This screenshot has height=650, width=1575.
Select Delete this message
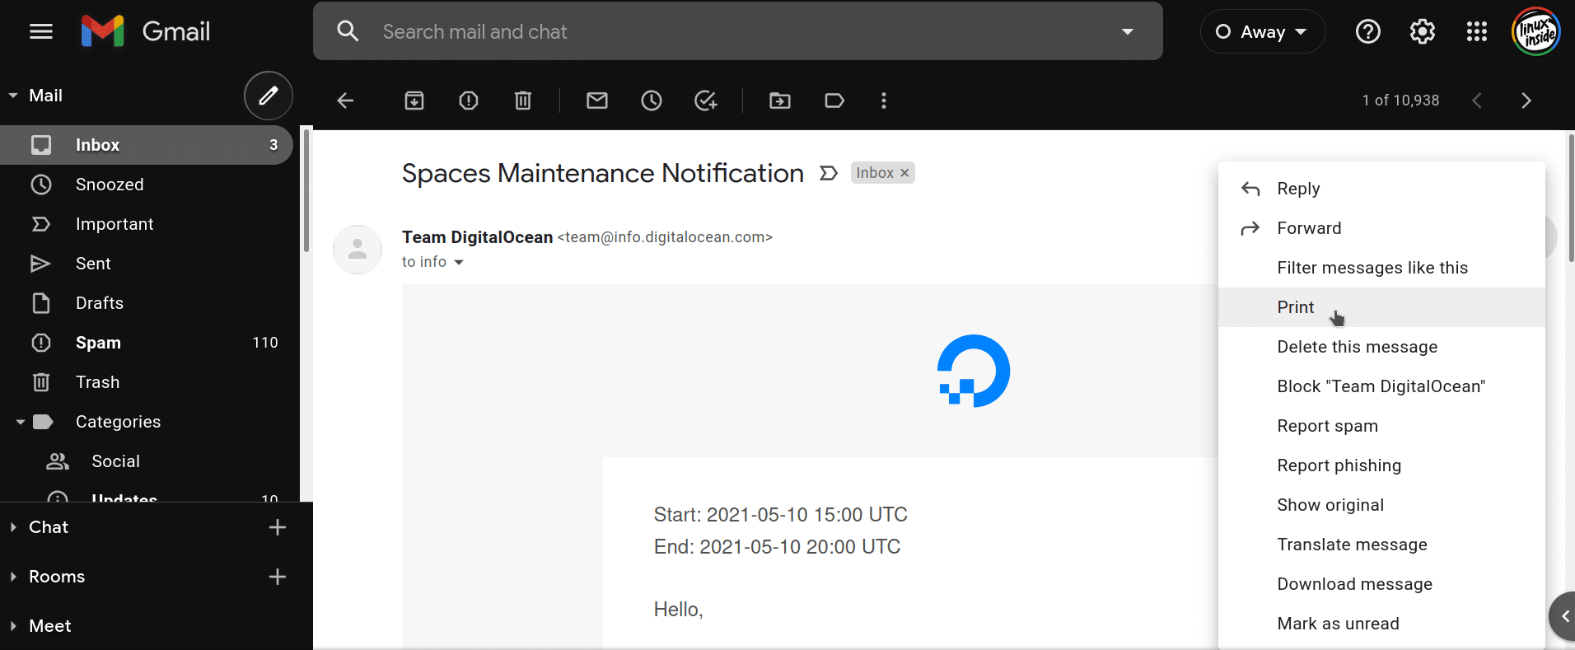[x=1381, y=347]
